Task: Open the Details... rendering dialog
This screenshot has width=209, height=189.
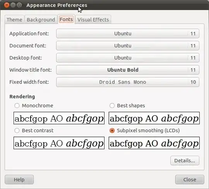Action: [185, 160]
